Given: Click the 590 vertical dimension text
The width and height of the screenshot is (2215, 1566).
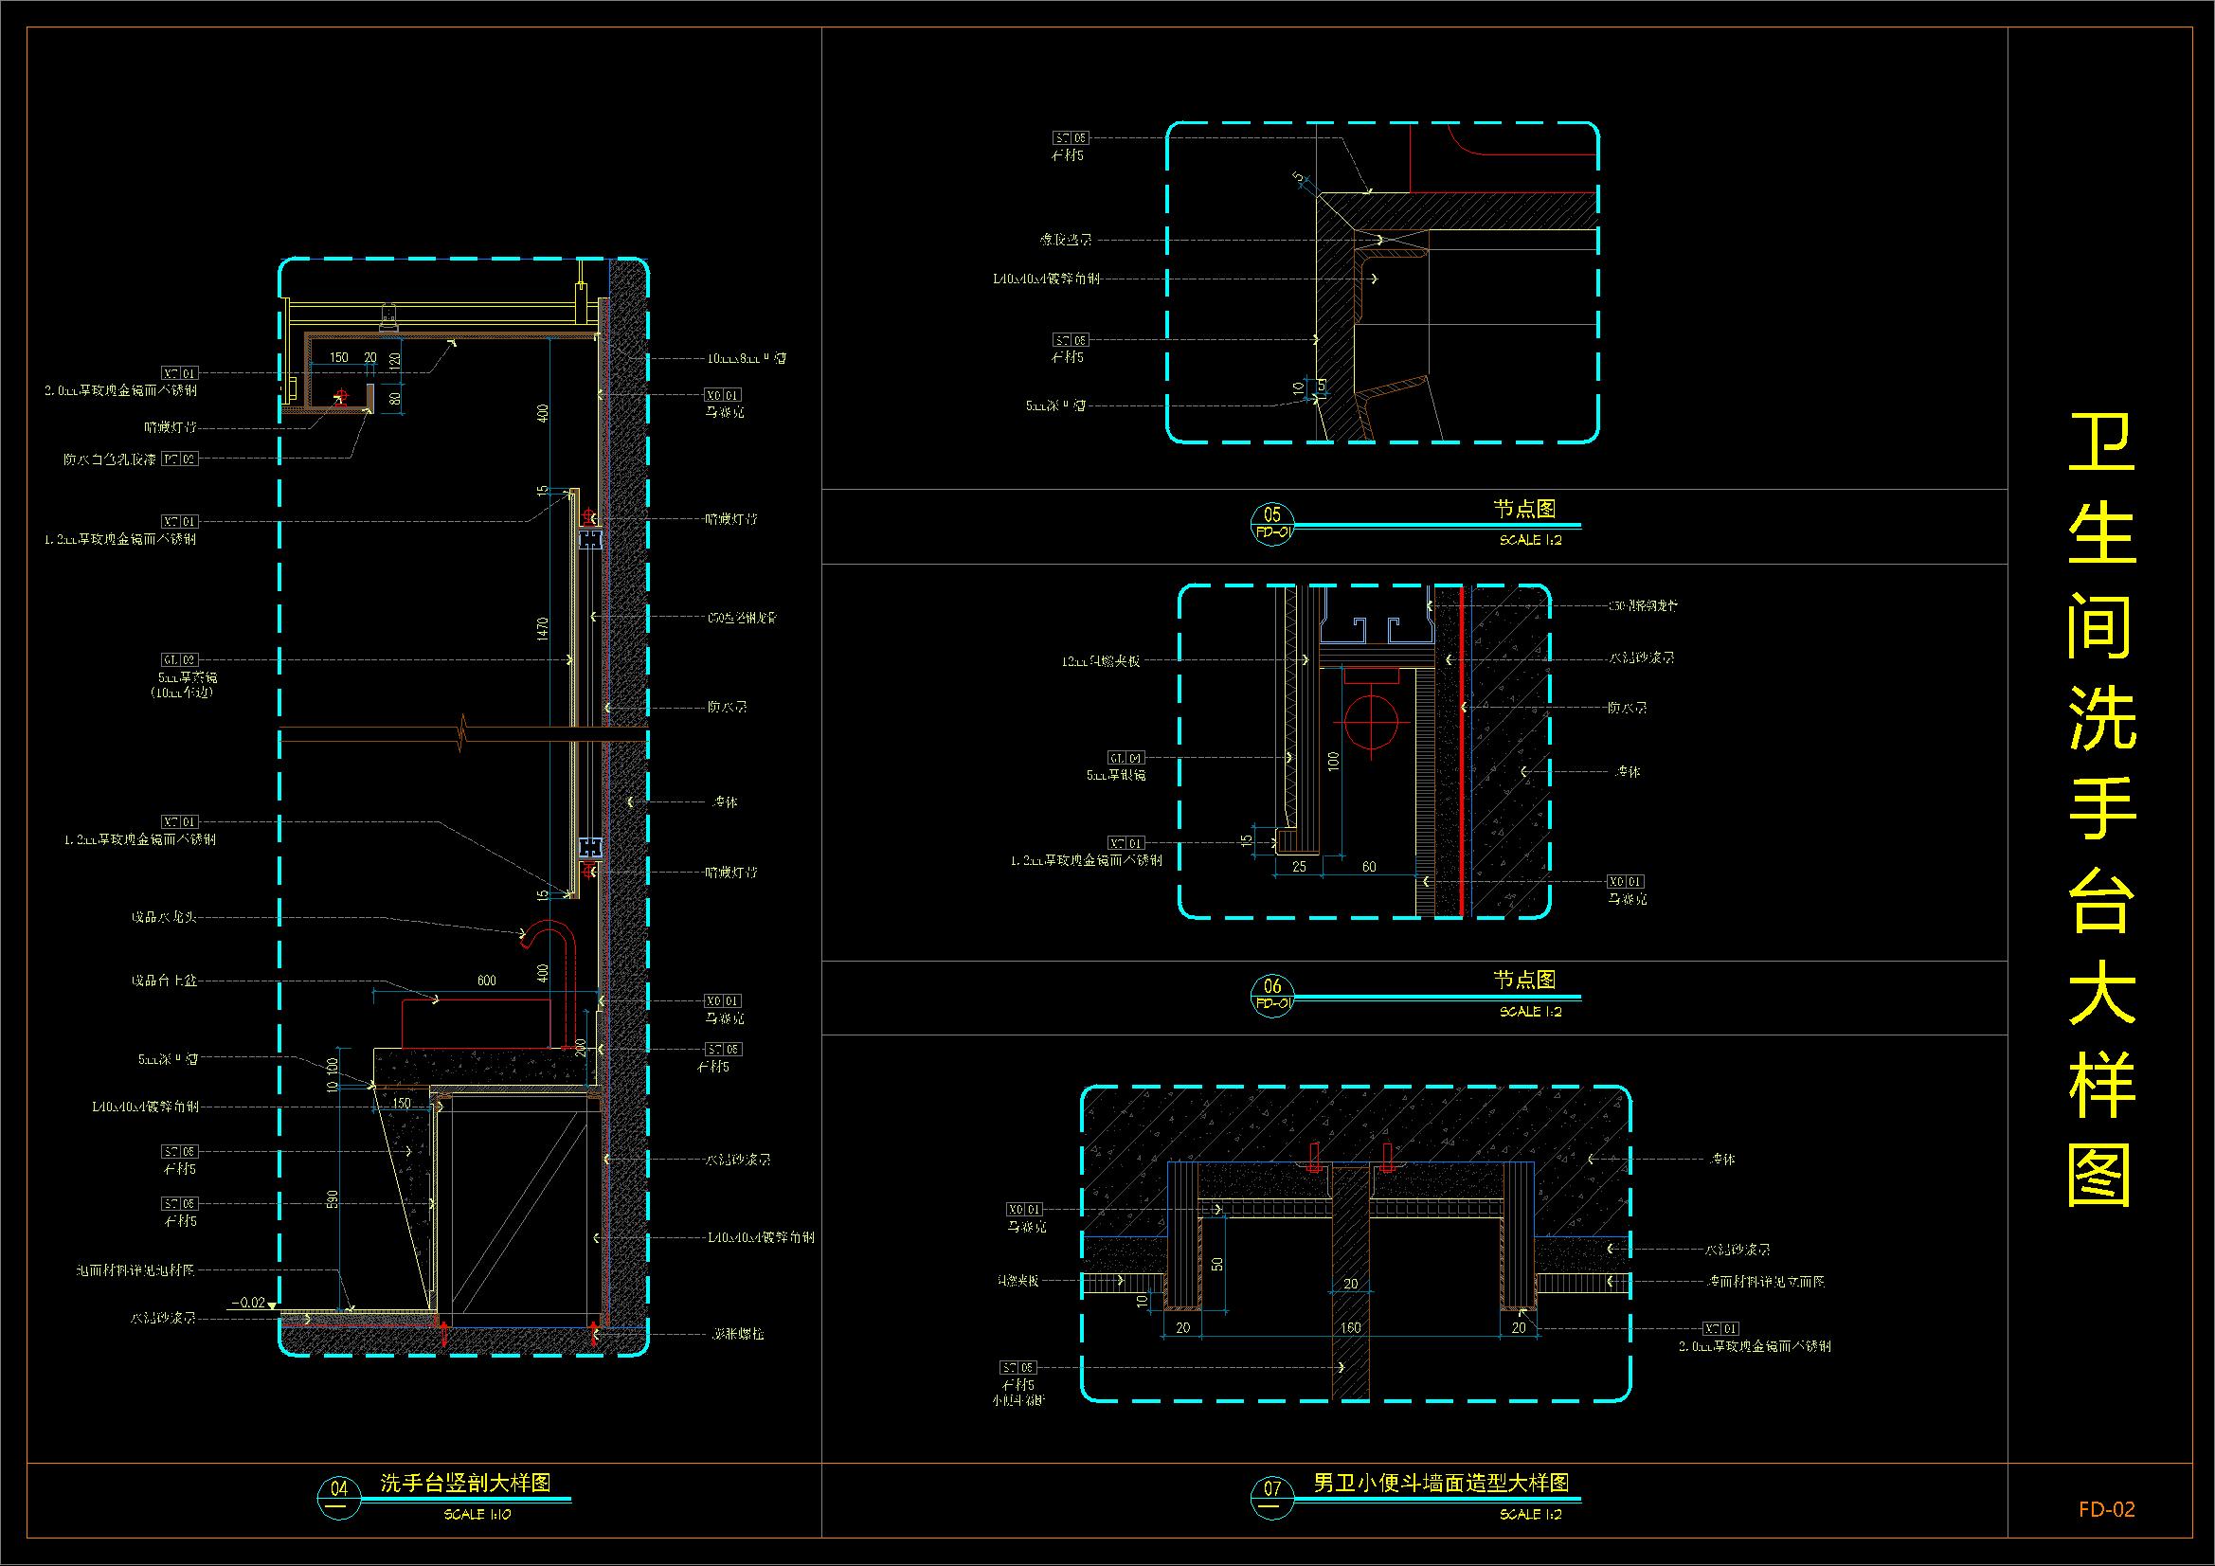Looking at the screenshot, I should click(x=332, y=1200).
